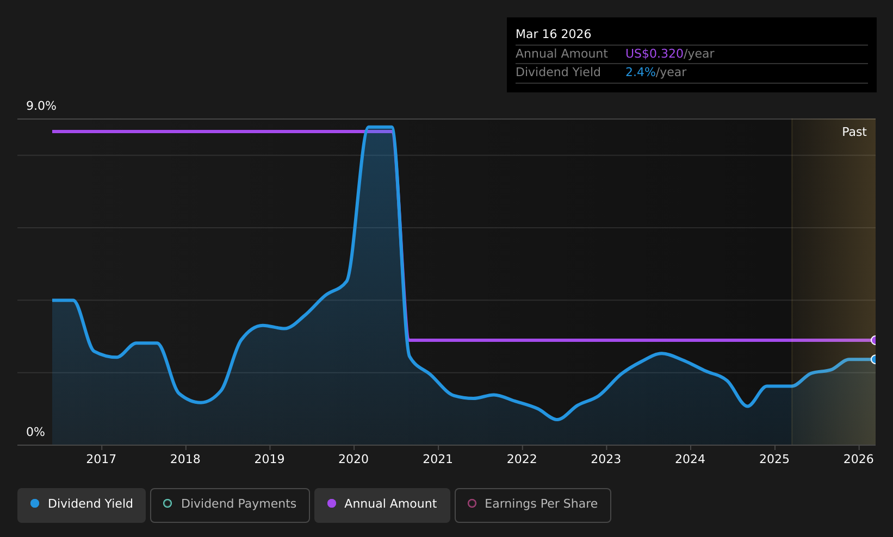The image size is (893, 537).
Task: Click the 0% y-axis label
Action: (36, 432)
